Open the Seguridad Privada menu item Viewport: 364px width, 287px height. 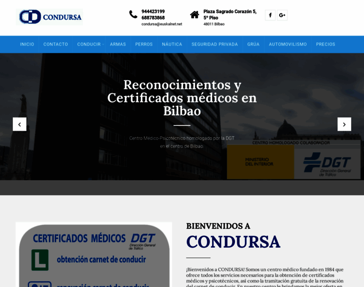(215, 44)
